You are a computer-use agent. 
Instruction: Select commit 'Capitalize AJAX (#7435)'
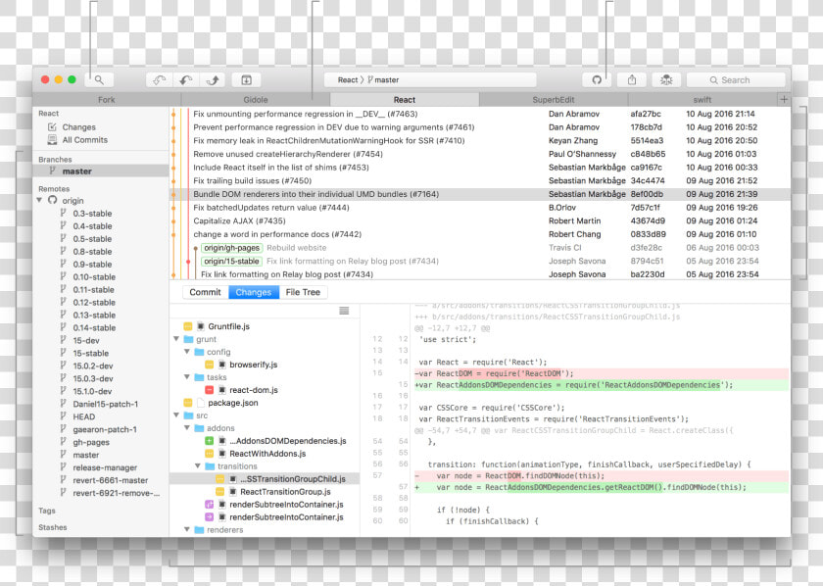(480, 220)
